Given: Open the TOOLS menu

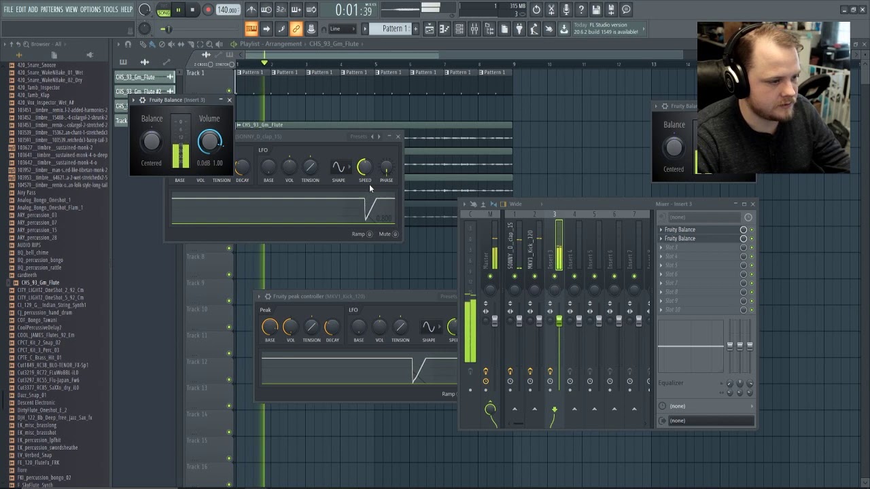Looking at the screenshot, I should coord(110,10).
